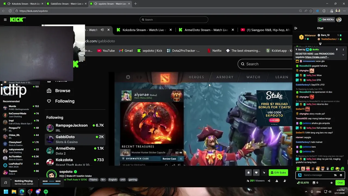
Task: Expand the gift leaderboard drag handle
Action: tap(320, 44)
